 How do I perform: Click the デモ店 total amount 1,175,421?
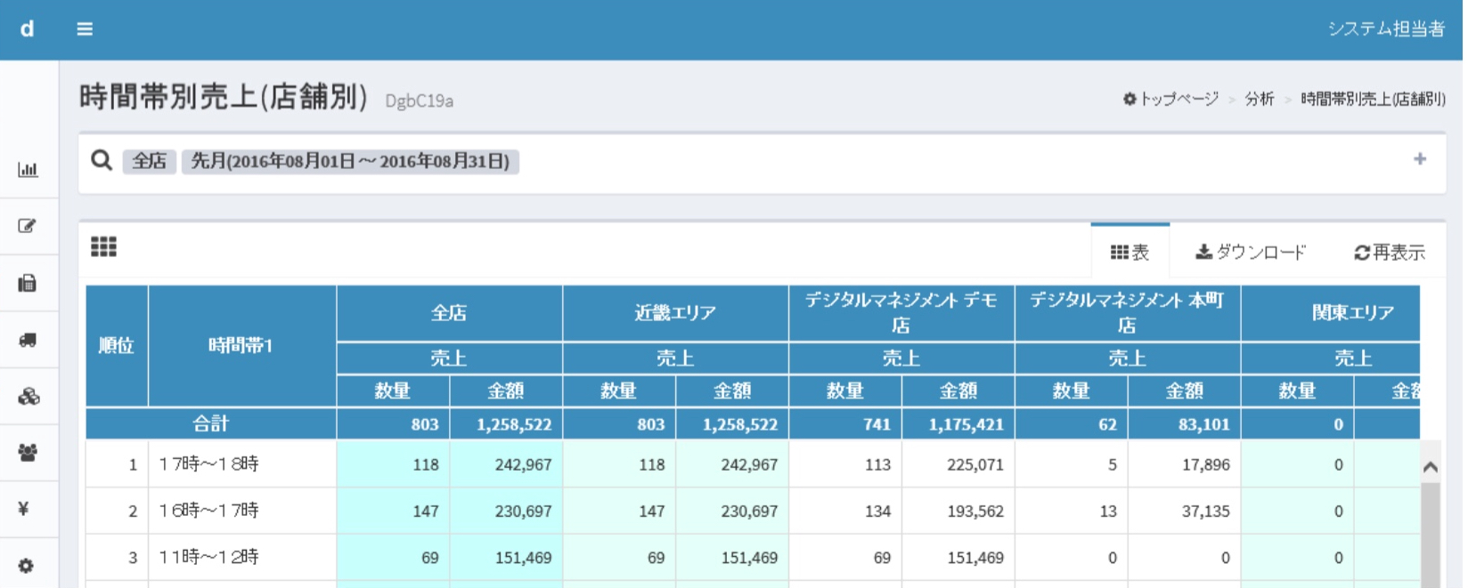[x=966, y=424]
